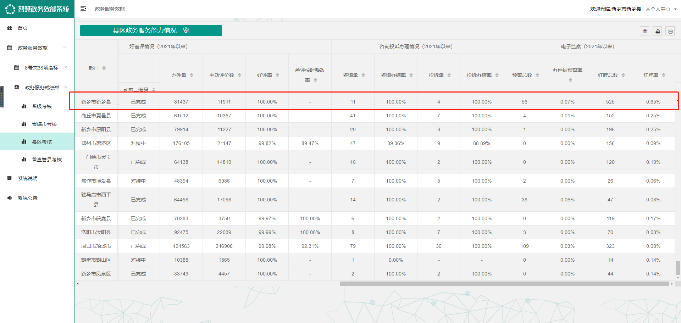Click the sidebar collapse hamburger icon
Screen dimensions: 681x323
click(x=83, y=9)
